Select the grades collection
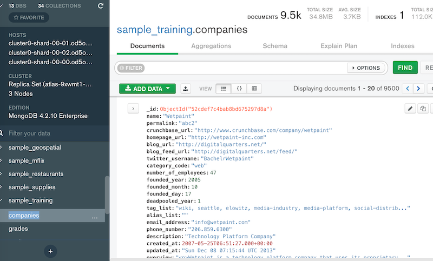 (x=18, y=229)
